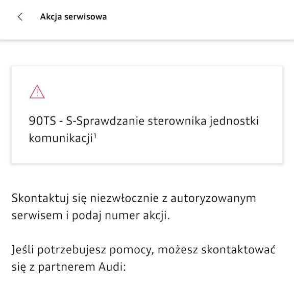Screen dimensions: 294x287
Task: Click the line się z partnerem Audi
Action: pyautogui.click(x=68, y=267)
